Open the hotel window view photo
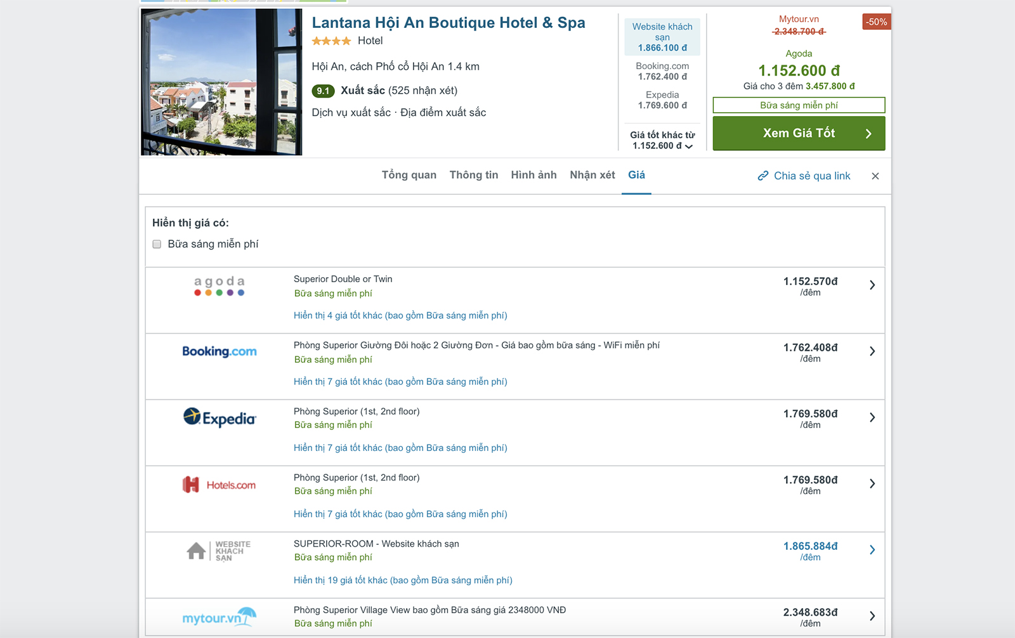The image size is (1015, 638). coord(221,82)
